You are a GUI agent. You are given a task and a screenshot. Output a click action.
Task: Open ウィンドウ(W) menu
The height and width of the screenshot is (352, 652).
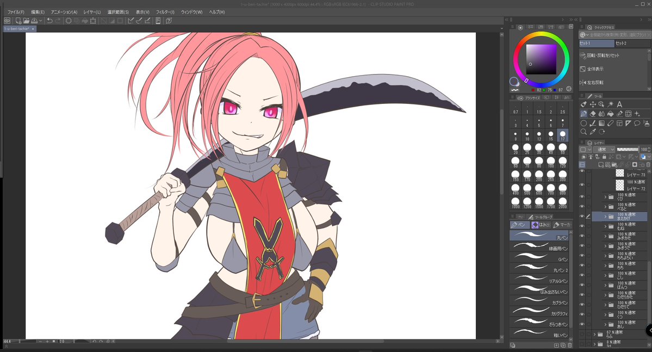coord(191,12)
